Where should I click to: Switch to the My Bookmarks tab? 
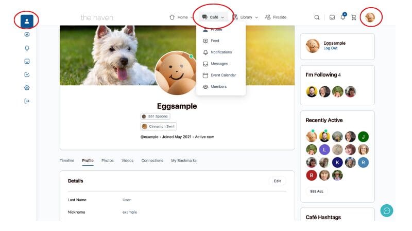pos(184,160)
